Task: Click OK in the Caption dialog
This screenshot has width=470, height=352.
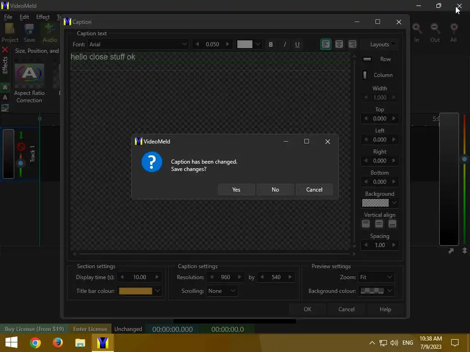Action: [x=307, y=309]
